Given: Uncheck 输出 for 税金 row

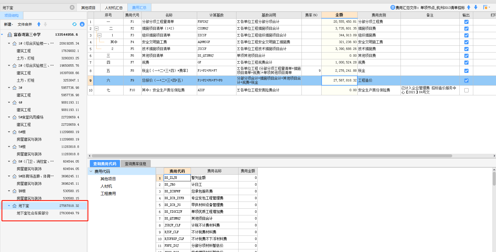Looking at the screenshot, I should pos(466,71).
